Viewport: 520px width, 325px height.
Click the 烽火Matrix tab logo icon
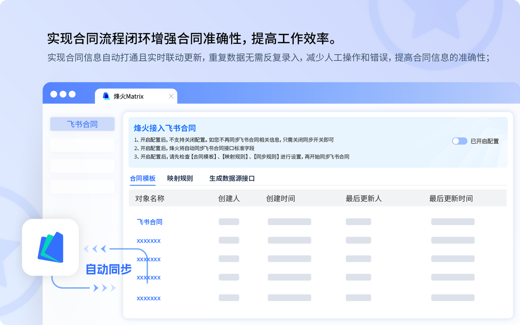pyautogui.click(x=106, y=96)
